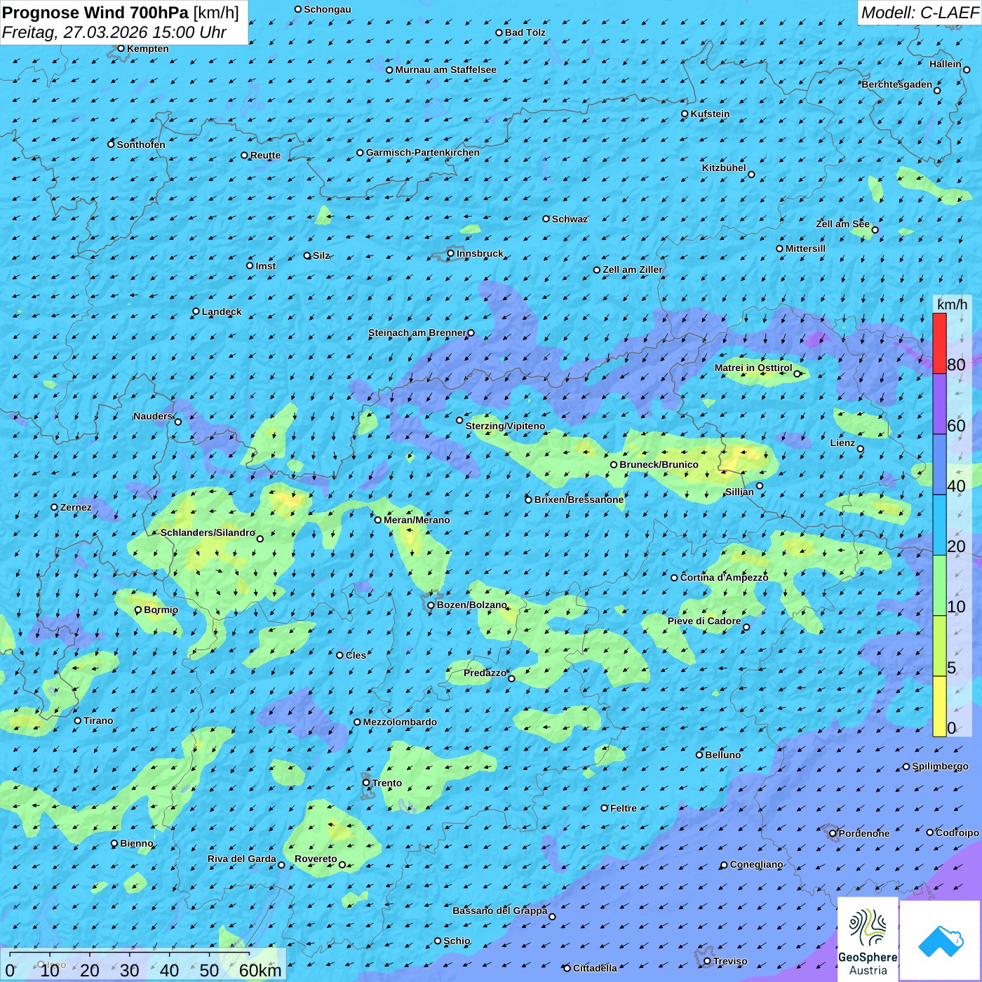982x982 pixels.
Task: Click the 'Codroipo' label
Action: click(957, 833)
